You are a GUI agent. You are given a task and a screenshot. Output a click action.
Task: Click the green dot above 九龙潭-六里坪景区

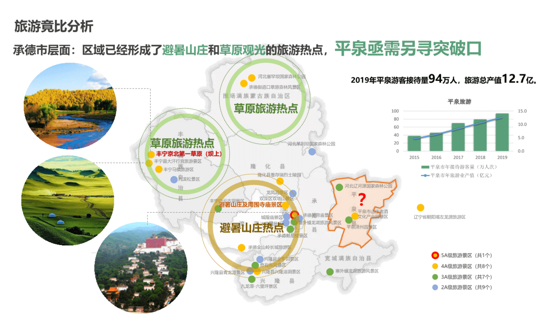click(252, 279)
